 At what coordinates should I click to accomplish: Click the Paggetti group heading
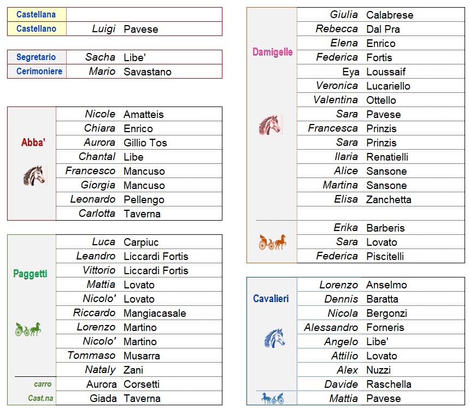[30, 274]
